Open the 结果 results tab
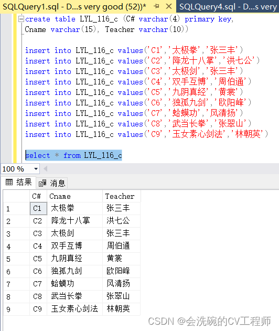The height and width of the screenshot is (331, 279). click(x=18, y=182)
